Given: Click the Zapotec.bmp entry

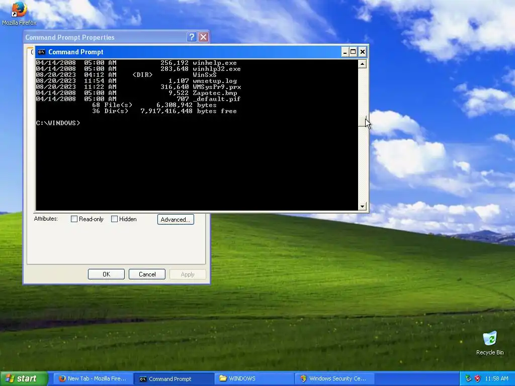Looking at the screenshot, I should (136, 93).
